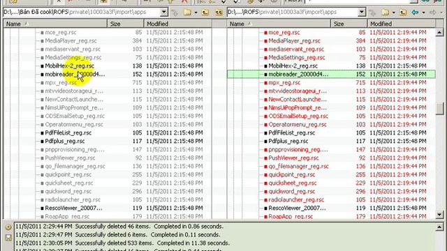Sort left pane by Name column
Image resolution: width=447 pixels, height=251 pixels.
pos(55,24)
